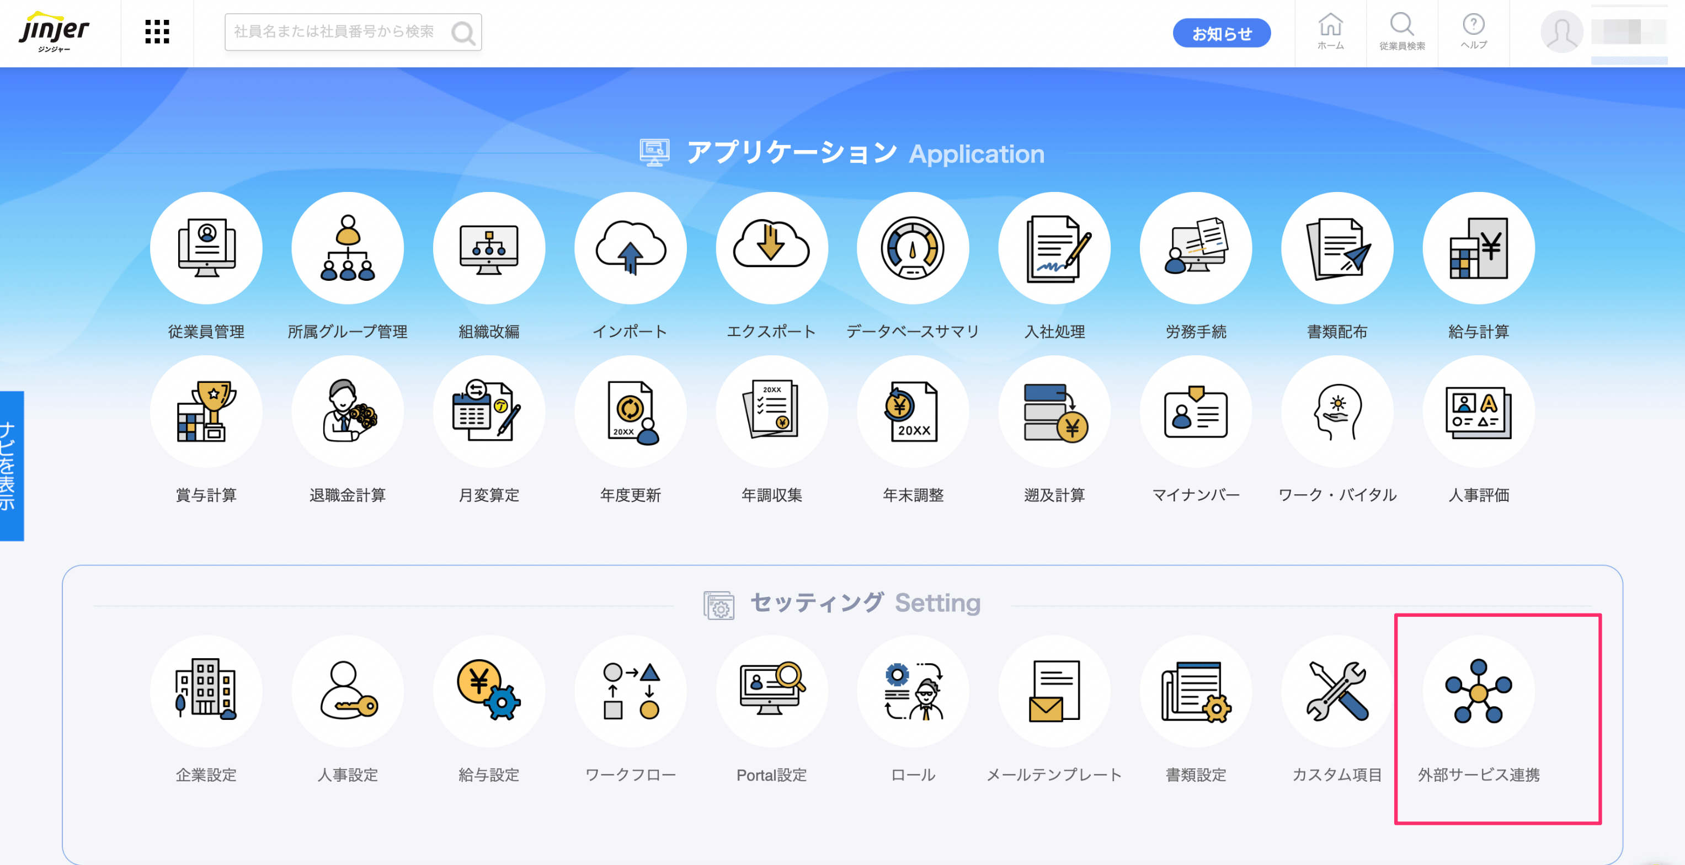Open the 書類配布 document distribution app

click(1336, 248)
